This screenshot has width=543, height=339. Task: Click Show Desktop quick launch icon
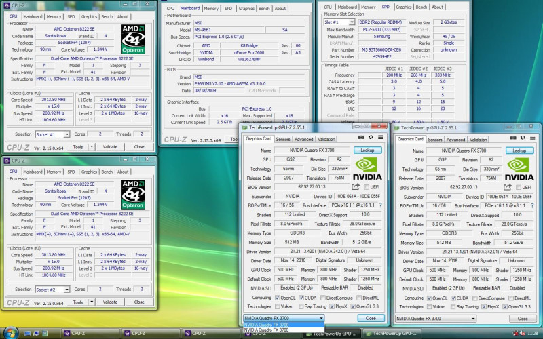(28, 334)
